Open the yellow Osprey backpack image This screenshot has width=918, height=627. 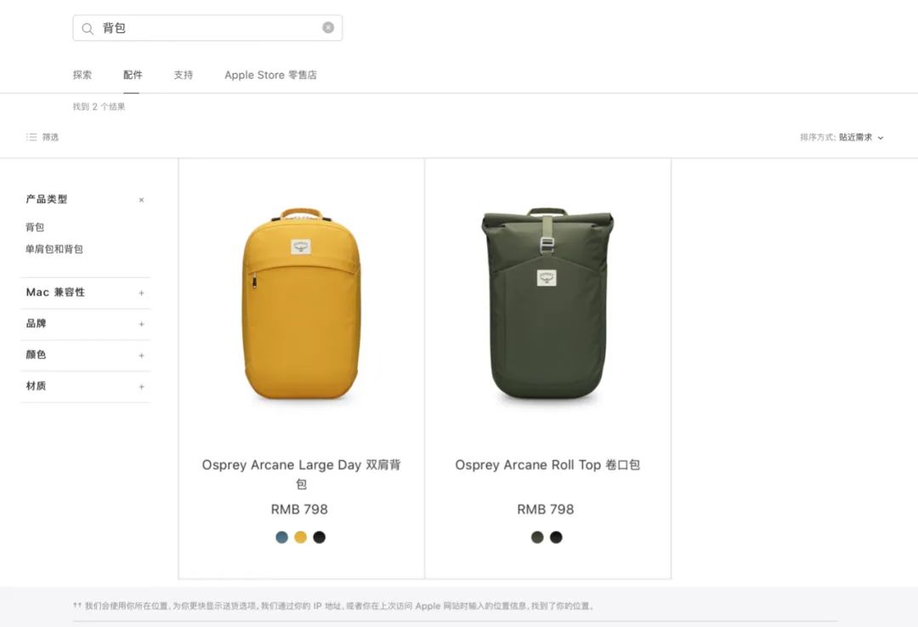[x=301, y=304]
